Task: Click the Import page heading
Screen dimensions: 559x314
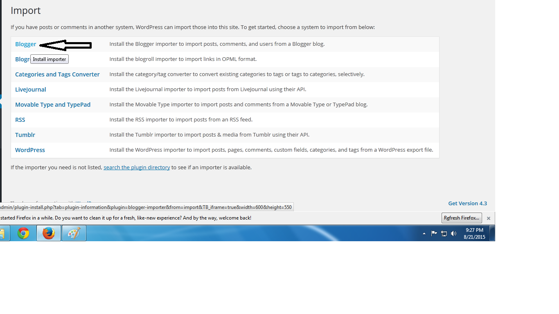Action: pos(26,11)
